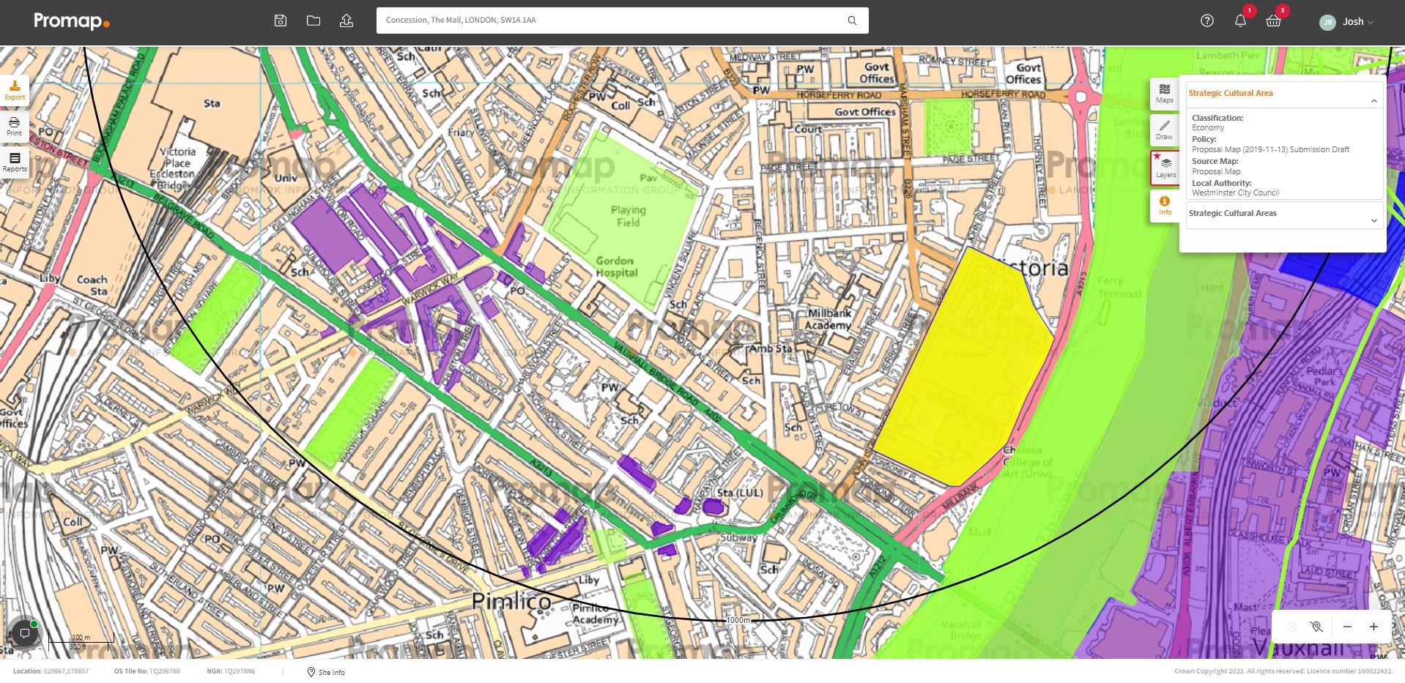This screenshot has height=683, width=1405.
Task: Click the Export button
Action: [15, 91]
